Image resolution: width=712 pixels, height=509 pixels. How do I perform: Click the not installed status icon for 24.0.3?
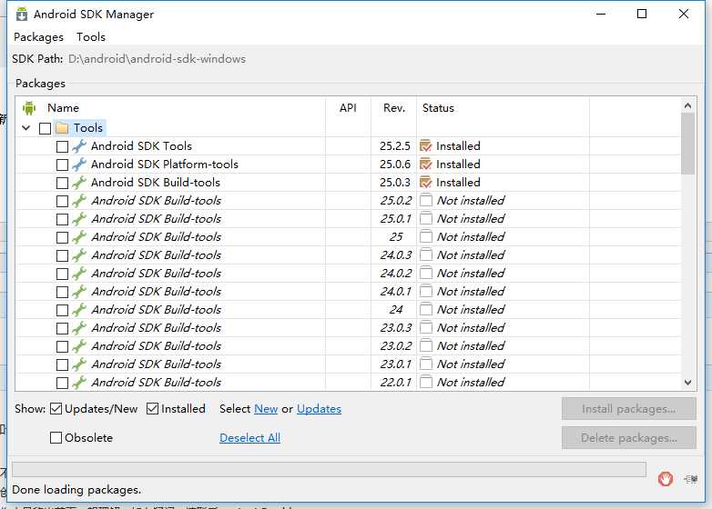[426, 254]
